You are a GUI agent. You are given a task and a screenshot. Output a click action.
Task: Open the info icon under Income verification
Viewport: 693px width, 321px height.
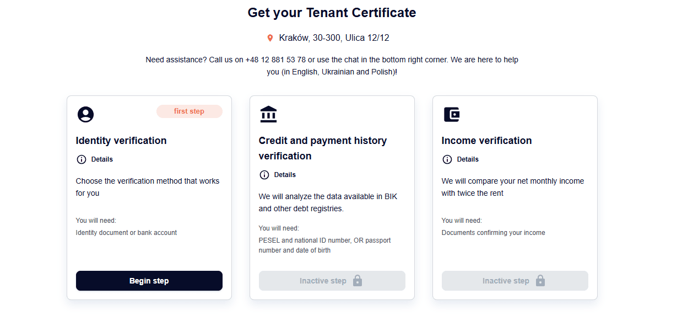(x=447, y=159)
